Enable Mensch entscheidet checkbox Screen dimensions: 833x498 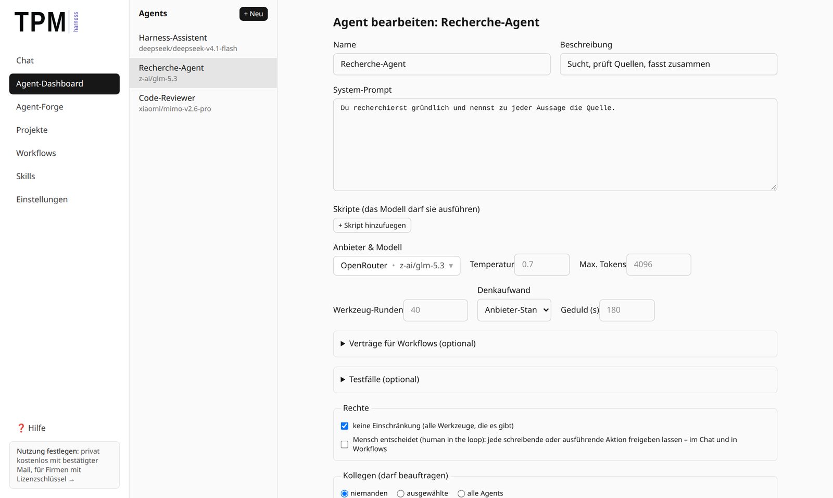(344, 444)
